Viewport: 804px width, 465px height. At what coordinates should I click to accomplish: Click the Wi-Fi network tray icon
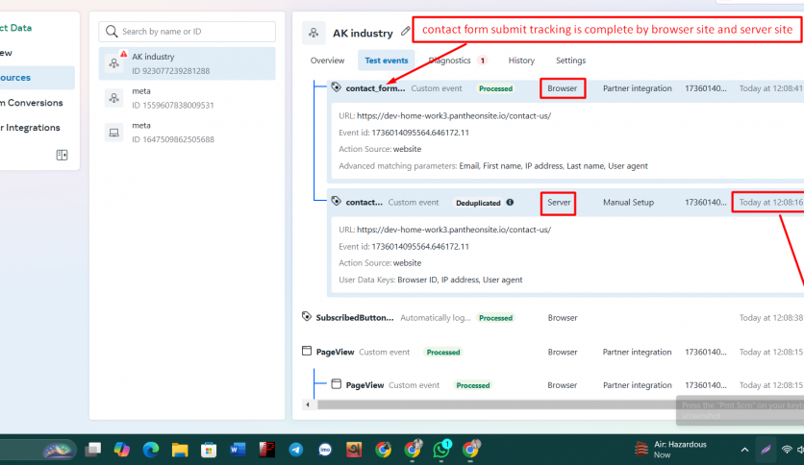click(787, 450)
